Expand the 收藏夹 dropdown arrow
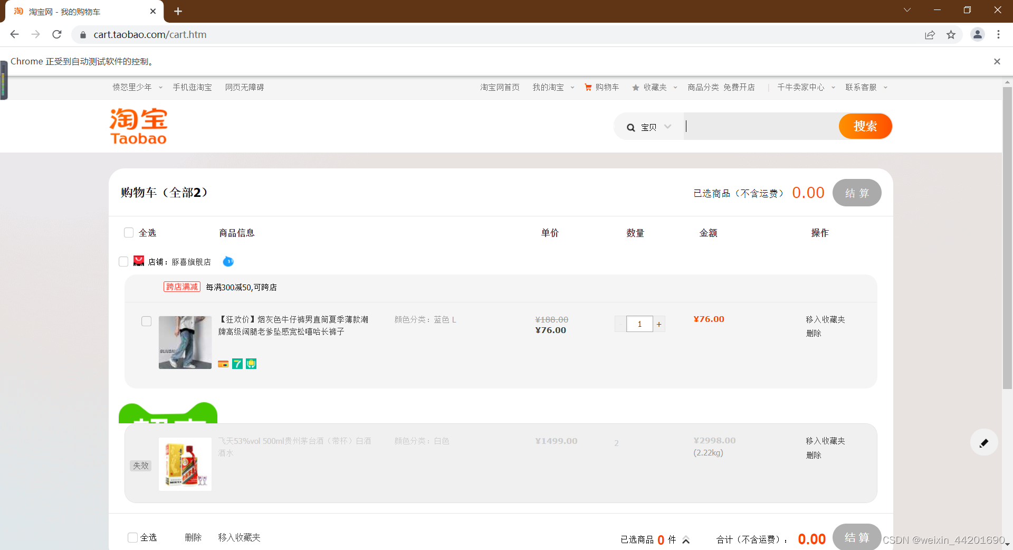Viewport: 1013px width, 550px height. pos(675,88)
